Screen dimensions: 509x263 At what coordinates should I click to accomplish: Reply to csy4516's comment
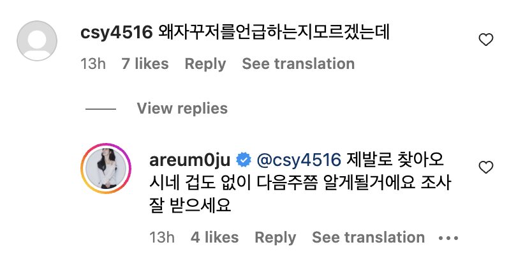(x=205, y=64)
